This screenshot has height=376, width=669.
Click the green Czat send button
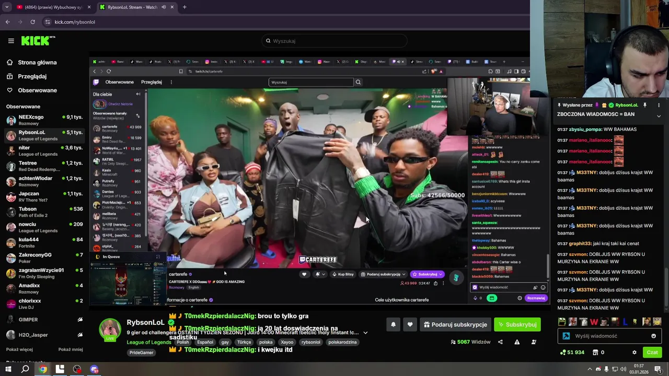[652, 352]
